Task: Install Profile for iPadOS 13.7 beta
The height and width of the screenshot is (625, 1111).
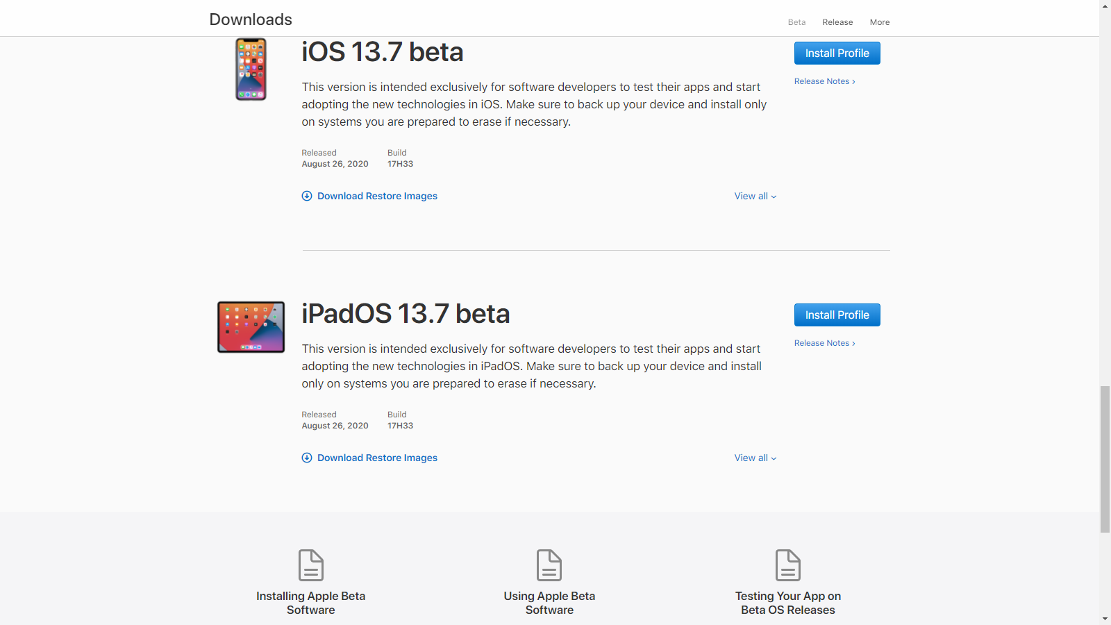Action: click(x=837, y=315)
